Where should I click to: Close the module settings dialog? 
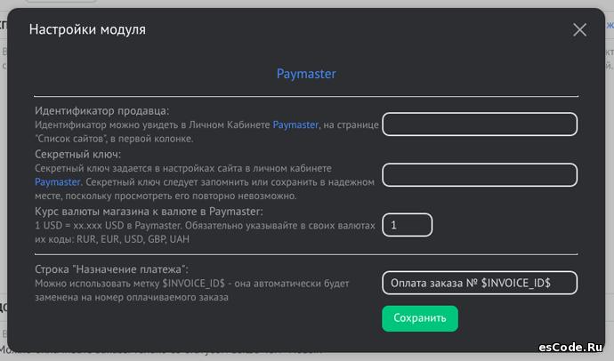pos(579,30)
